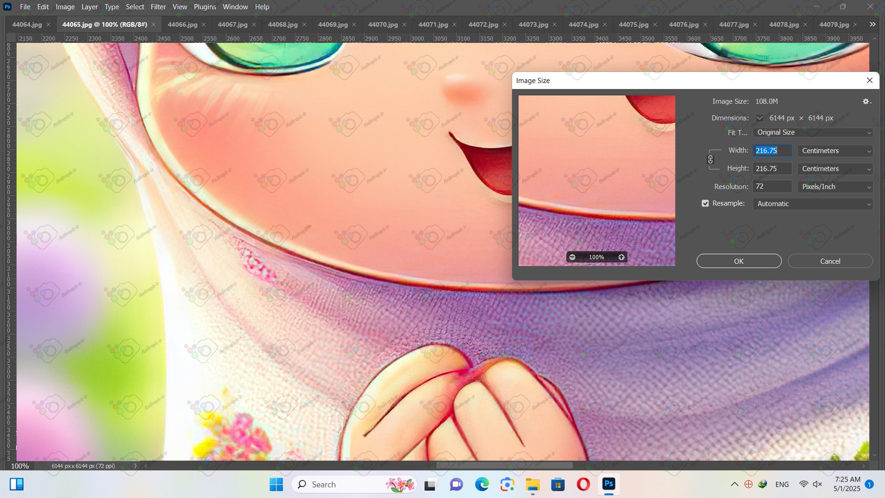This screenshot has height=498, width=885.
Task: Open the Width units Centimeters dropdown
Action: pos(835,151)
